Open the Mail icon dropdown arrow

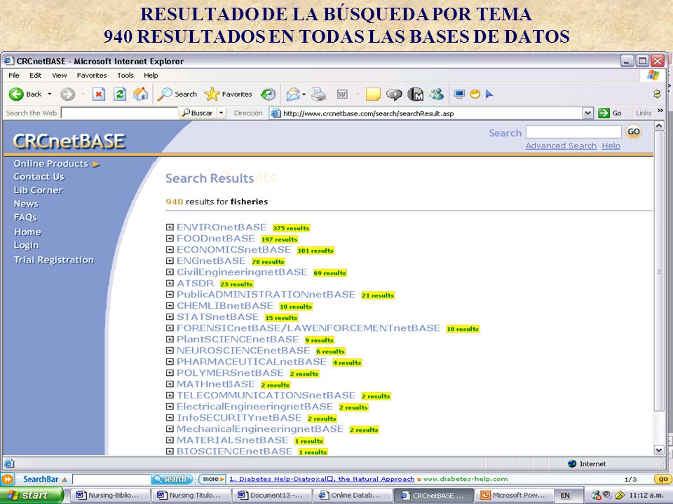[304, 94]
